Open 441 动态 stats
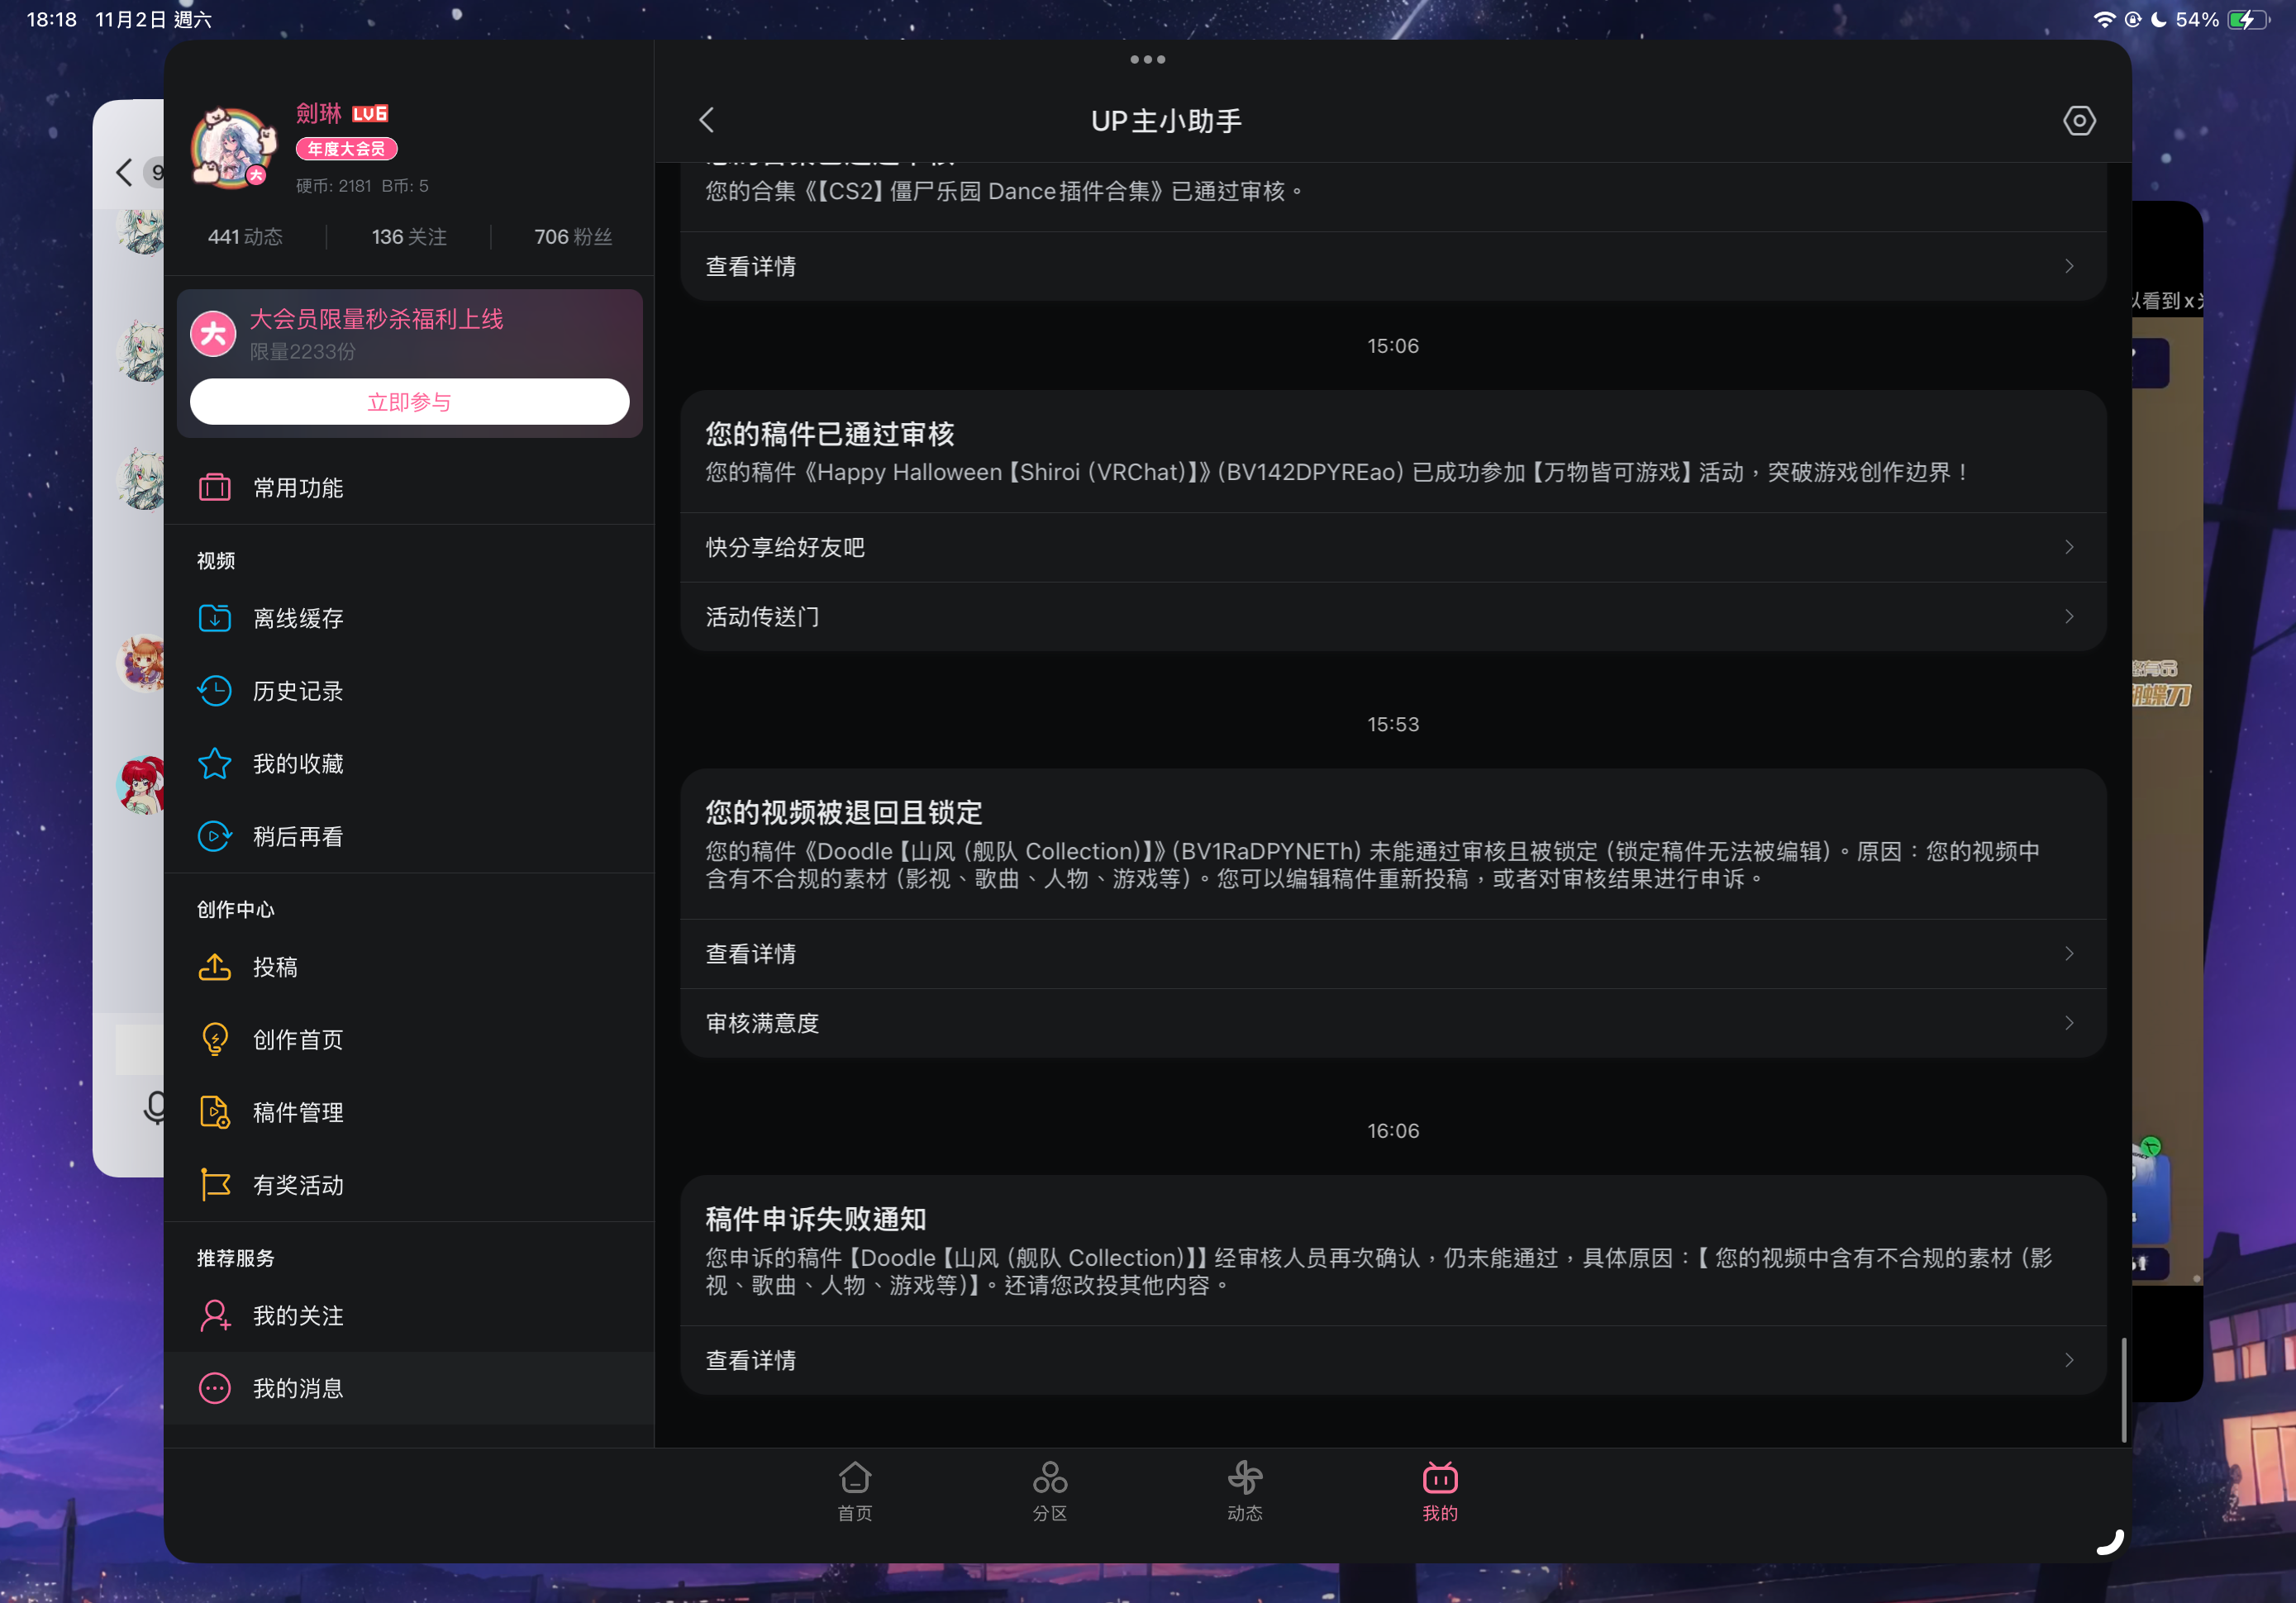This screenshot has width=2296, height=1603. [245, 237]
